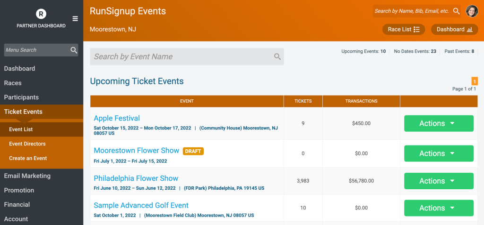Open the Dashboard button in header
Image resolution: width=484 pixels, height=225 pixels.
point(454,30)
